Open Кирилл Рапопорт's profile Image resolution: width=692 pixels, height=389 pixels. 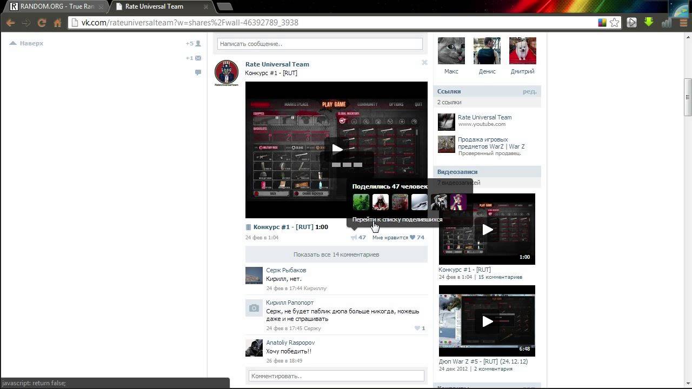(x=290, y=303)
